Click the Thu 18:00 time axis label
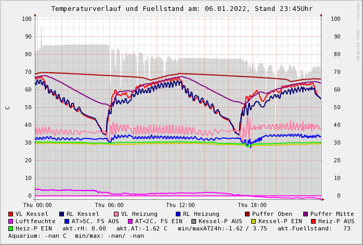The width and height of the screenshot is (363, 245). (252, 205)
